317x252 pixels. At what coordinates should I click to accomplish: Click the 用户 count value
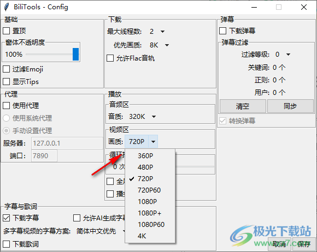(x=279, y=93)
